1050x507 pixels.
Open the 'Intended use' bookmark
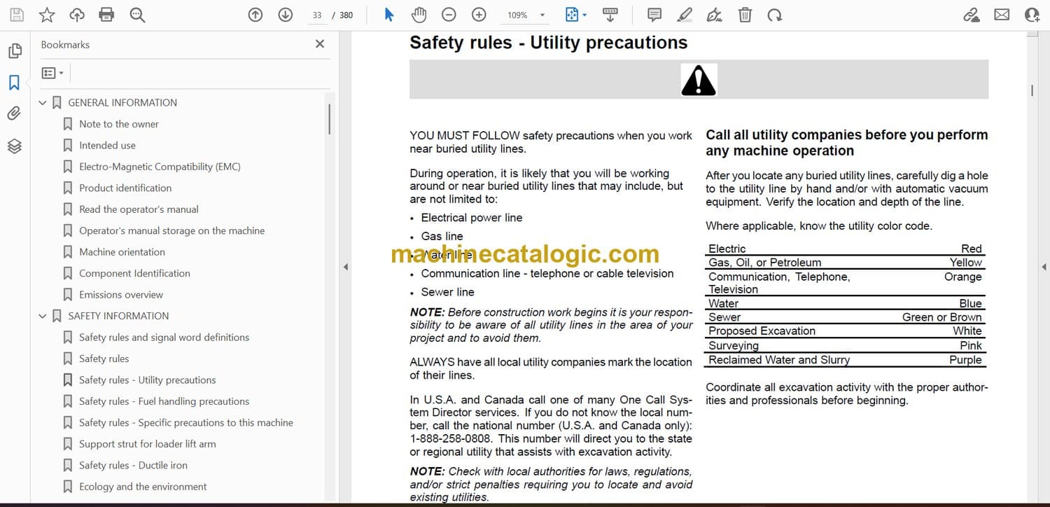107,145
